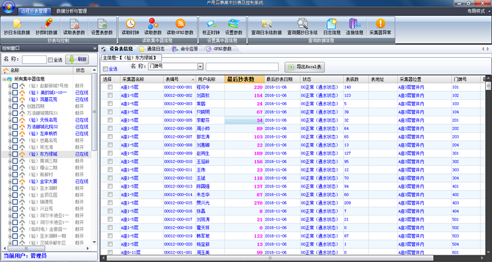Screen dimensions: 492x262
Task: Click the 所有集中器信息 root icon
Action: [x=9, y=79]
